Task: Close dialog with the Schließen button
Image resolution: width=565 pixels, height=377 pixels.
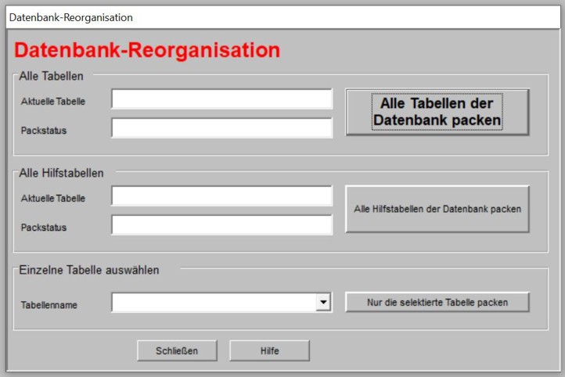Action: click(178, 350)
